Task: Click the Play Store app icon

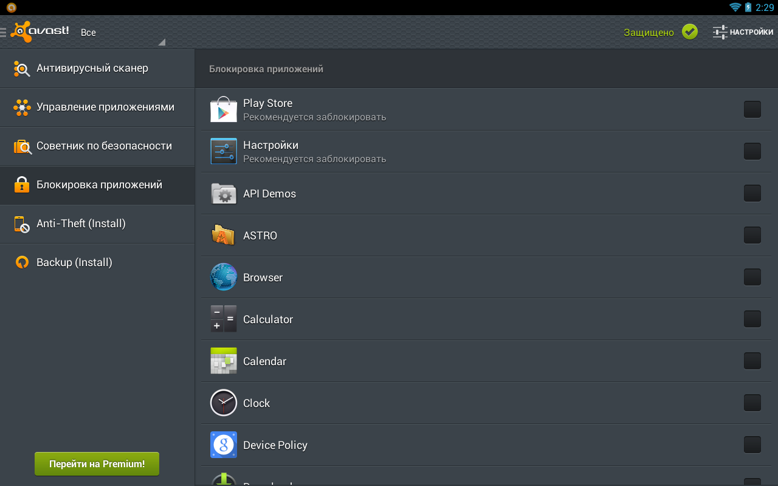Action: [x=223, y=109]
